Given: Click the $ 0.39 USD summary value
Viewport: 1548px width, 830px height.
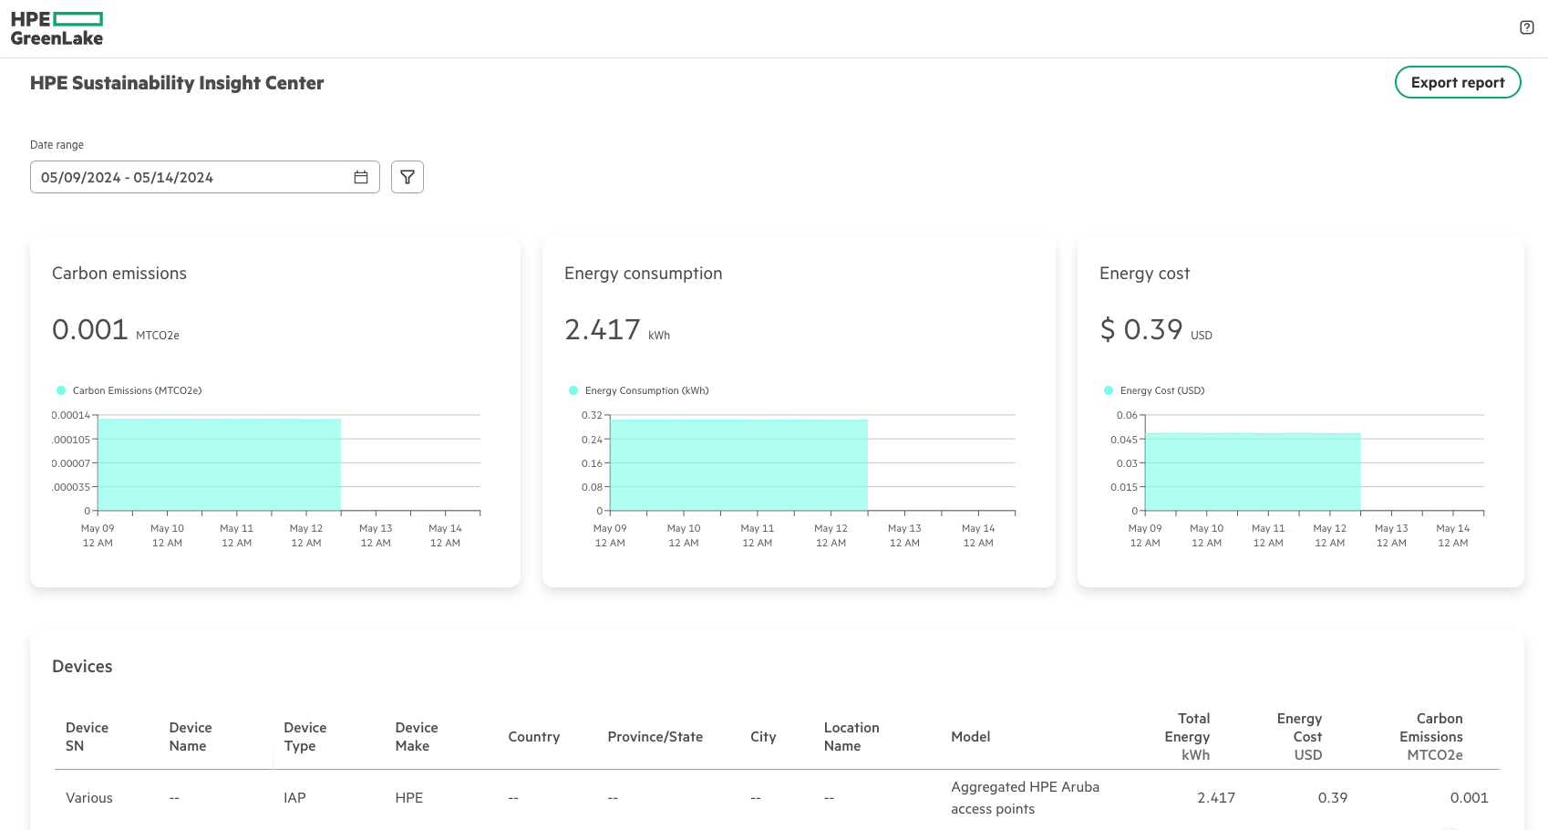Looking at the screenshot, I should click(1156, 329).
